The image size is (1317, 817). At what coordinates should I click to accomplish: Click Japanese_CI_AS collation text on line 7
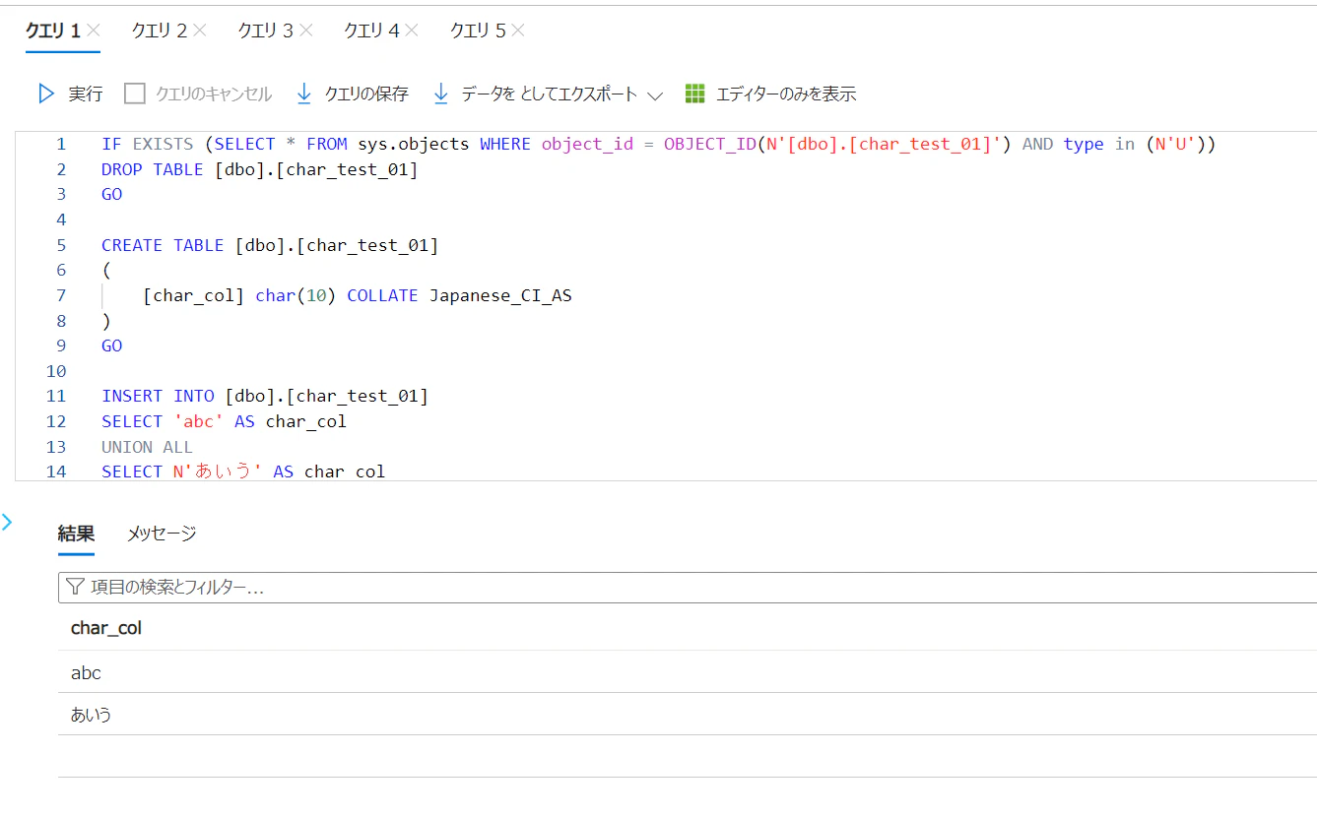500,295
